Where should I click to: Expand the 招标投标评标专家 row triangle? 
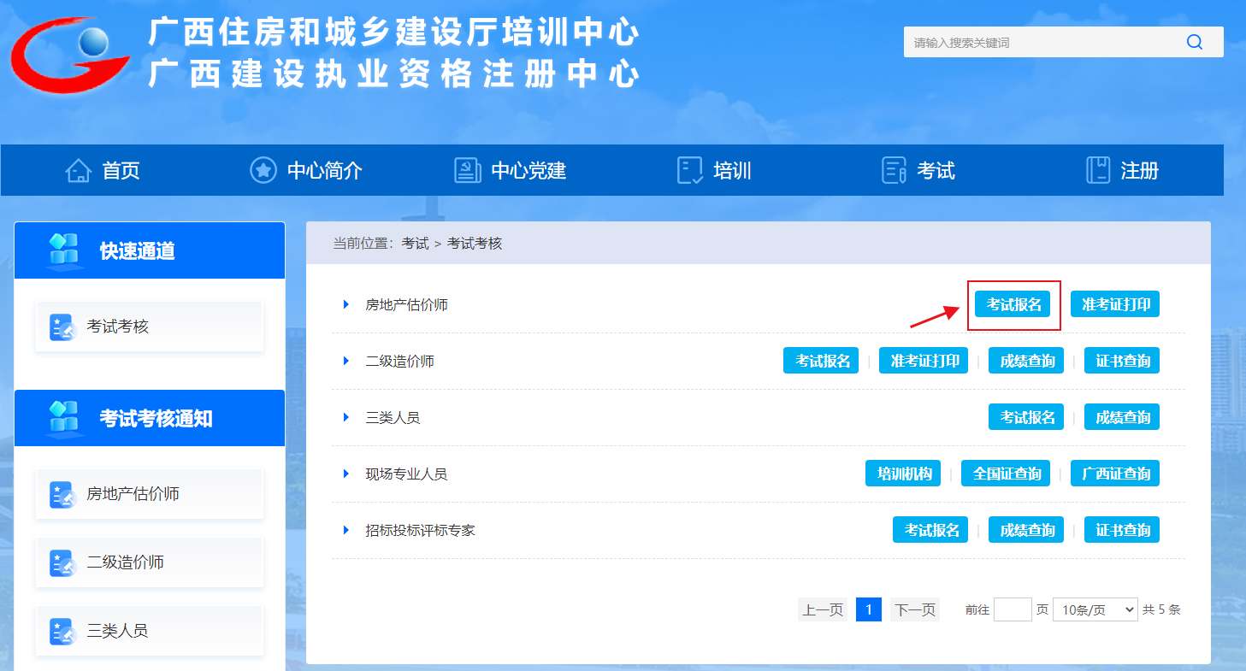345,529
